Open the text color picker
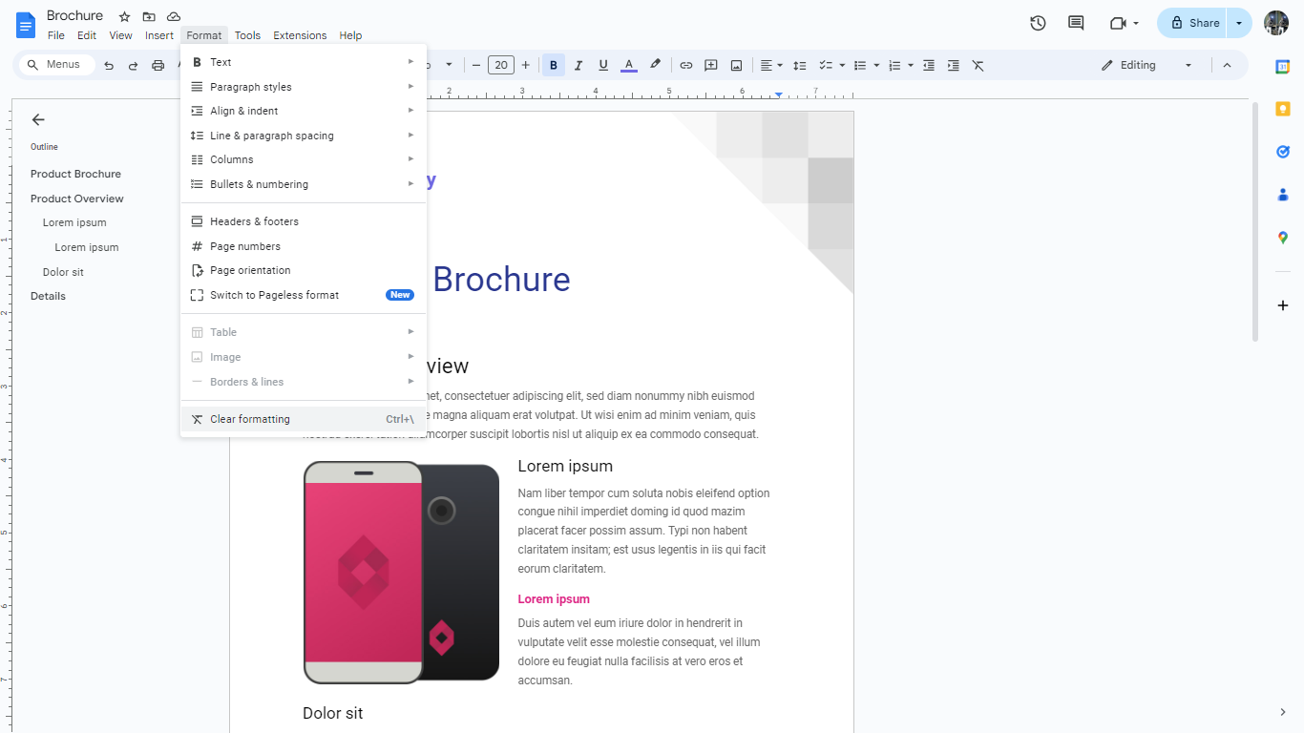This screenshot has width=1304, height=733. click(x=628, y=65)
